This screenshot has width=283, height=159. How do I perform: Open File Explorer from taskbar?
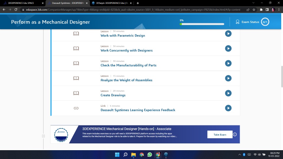point(133,155)
